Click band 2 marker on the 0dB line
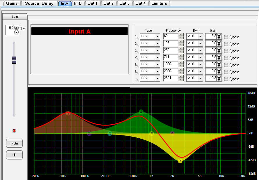The height and width of the screenshot is (180, 259). (89, 133)
